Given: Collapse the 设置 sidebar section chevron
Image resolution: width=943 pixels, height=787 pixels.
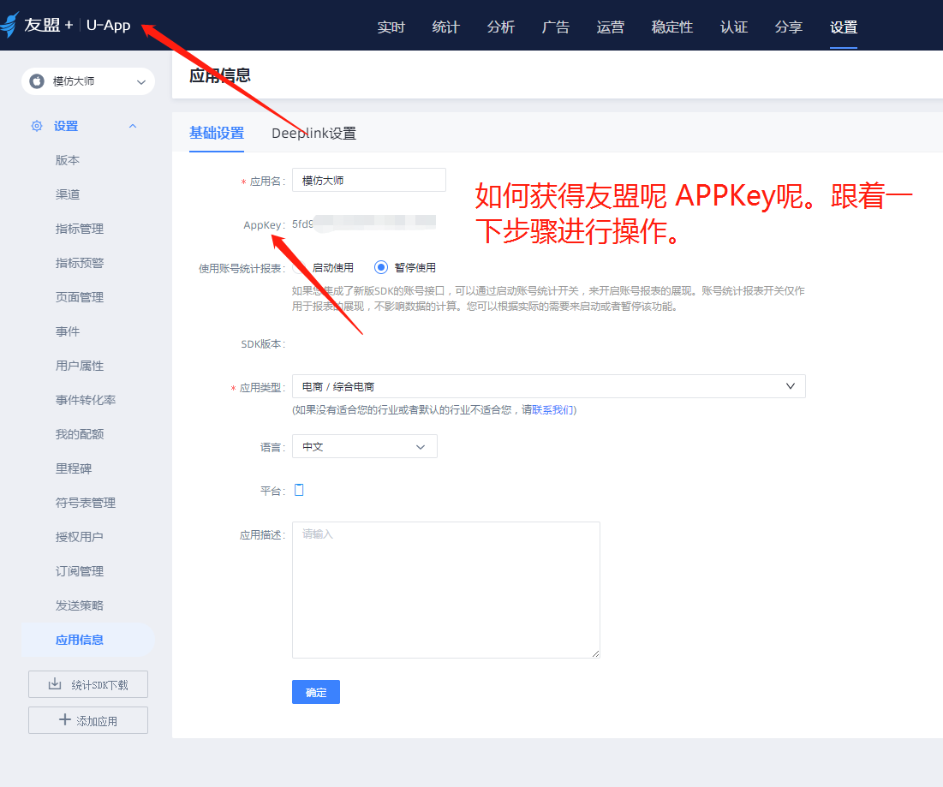Looking at the screenshot, I should pyautogui.click(x=133, y=126).
